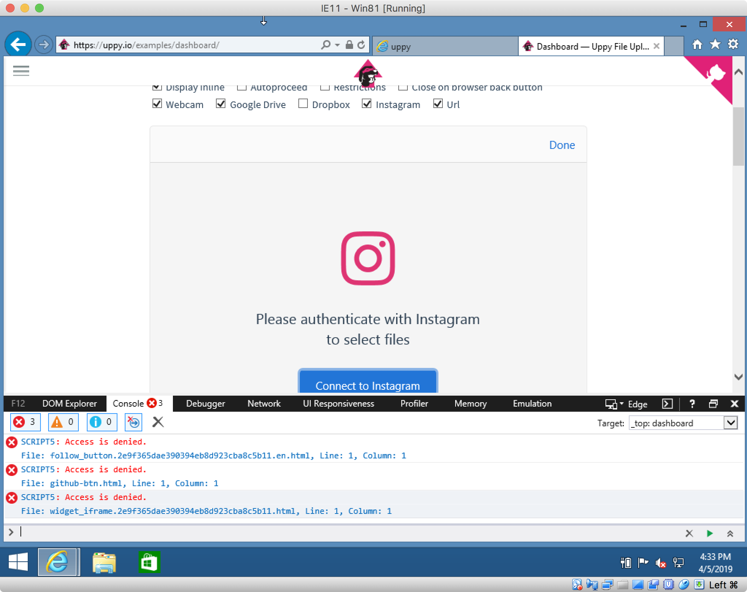Image resolution: width=747 pixels, height=592 pixels.
Task: Open the address bar search dropdown arrow
Action: pyautogui.click(x=337, y=45)
